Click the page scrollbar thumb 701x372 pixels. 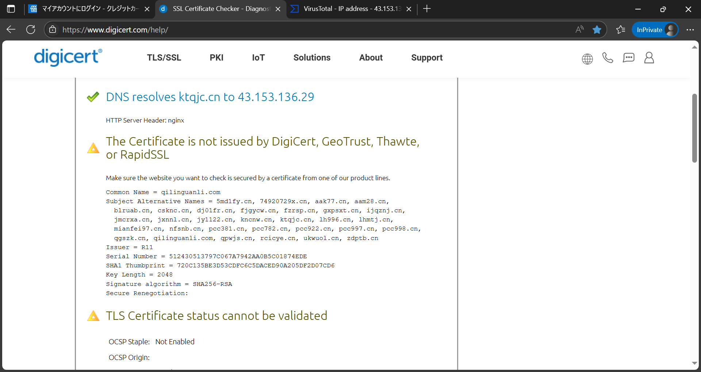694,128
